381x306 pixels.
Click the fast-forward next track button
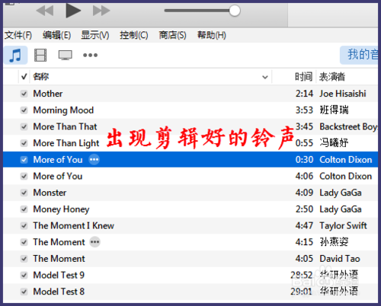click(101, 11)
